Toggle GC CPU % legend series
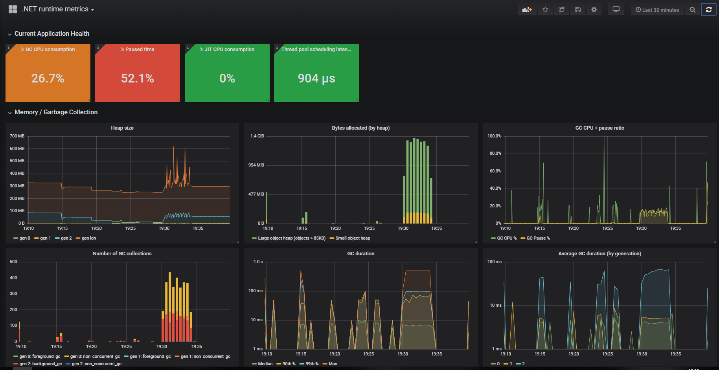The width and height of the screenshot is (719, 370). pos(507,238)
